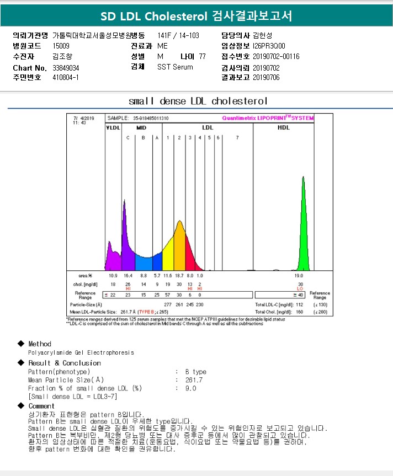The image size is (393, 476).
Task: Click the comment line "상기환자 표현형은 pattern B입니다."
Action: coord(86,414)
